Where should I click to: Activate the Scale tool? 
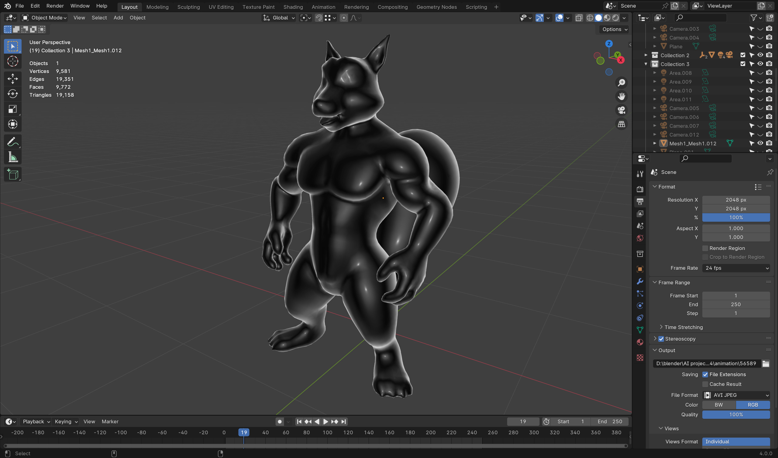[x=13, y=109]
